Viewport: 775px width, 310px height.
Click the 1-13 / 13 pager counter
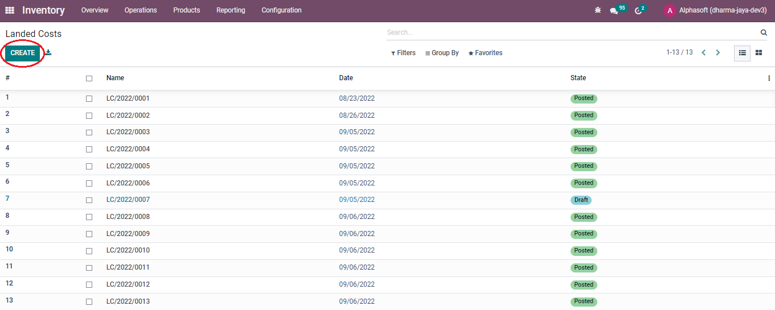(679, 52)
